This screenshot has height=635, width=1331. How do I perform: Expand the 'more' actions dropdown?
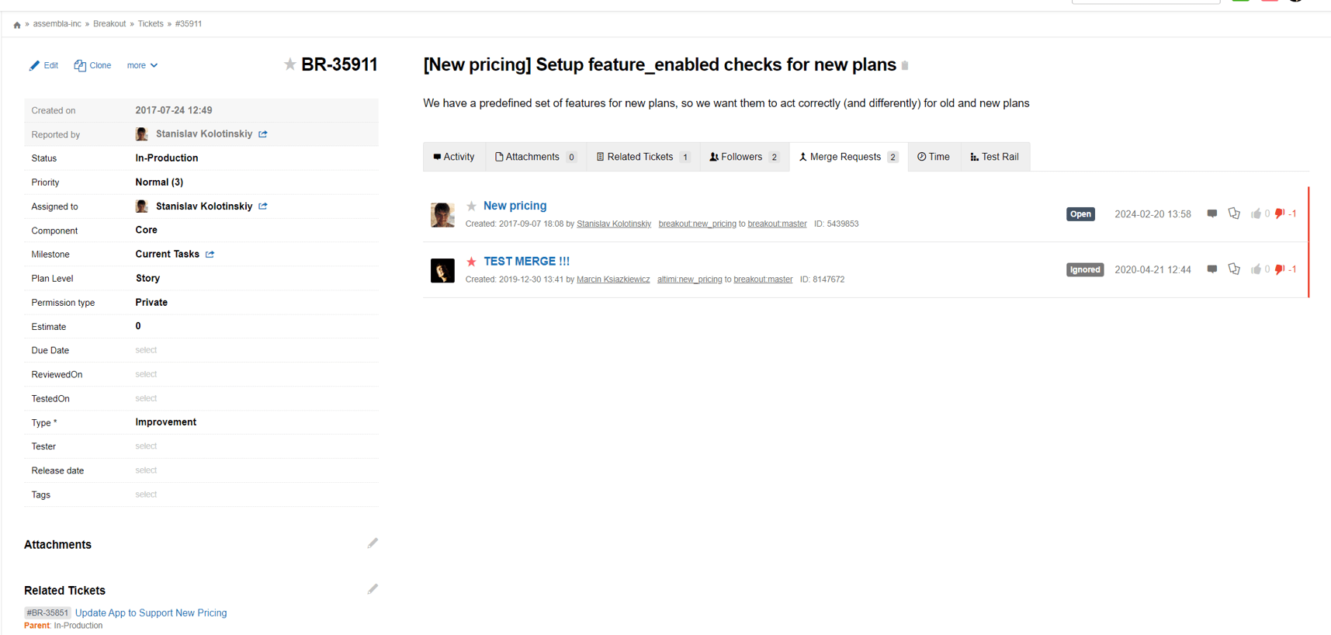(x=142, y=66)
